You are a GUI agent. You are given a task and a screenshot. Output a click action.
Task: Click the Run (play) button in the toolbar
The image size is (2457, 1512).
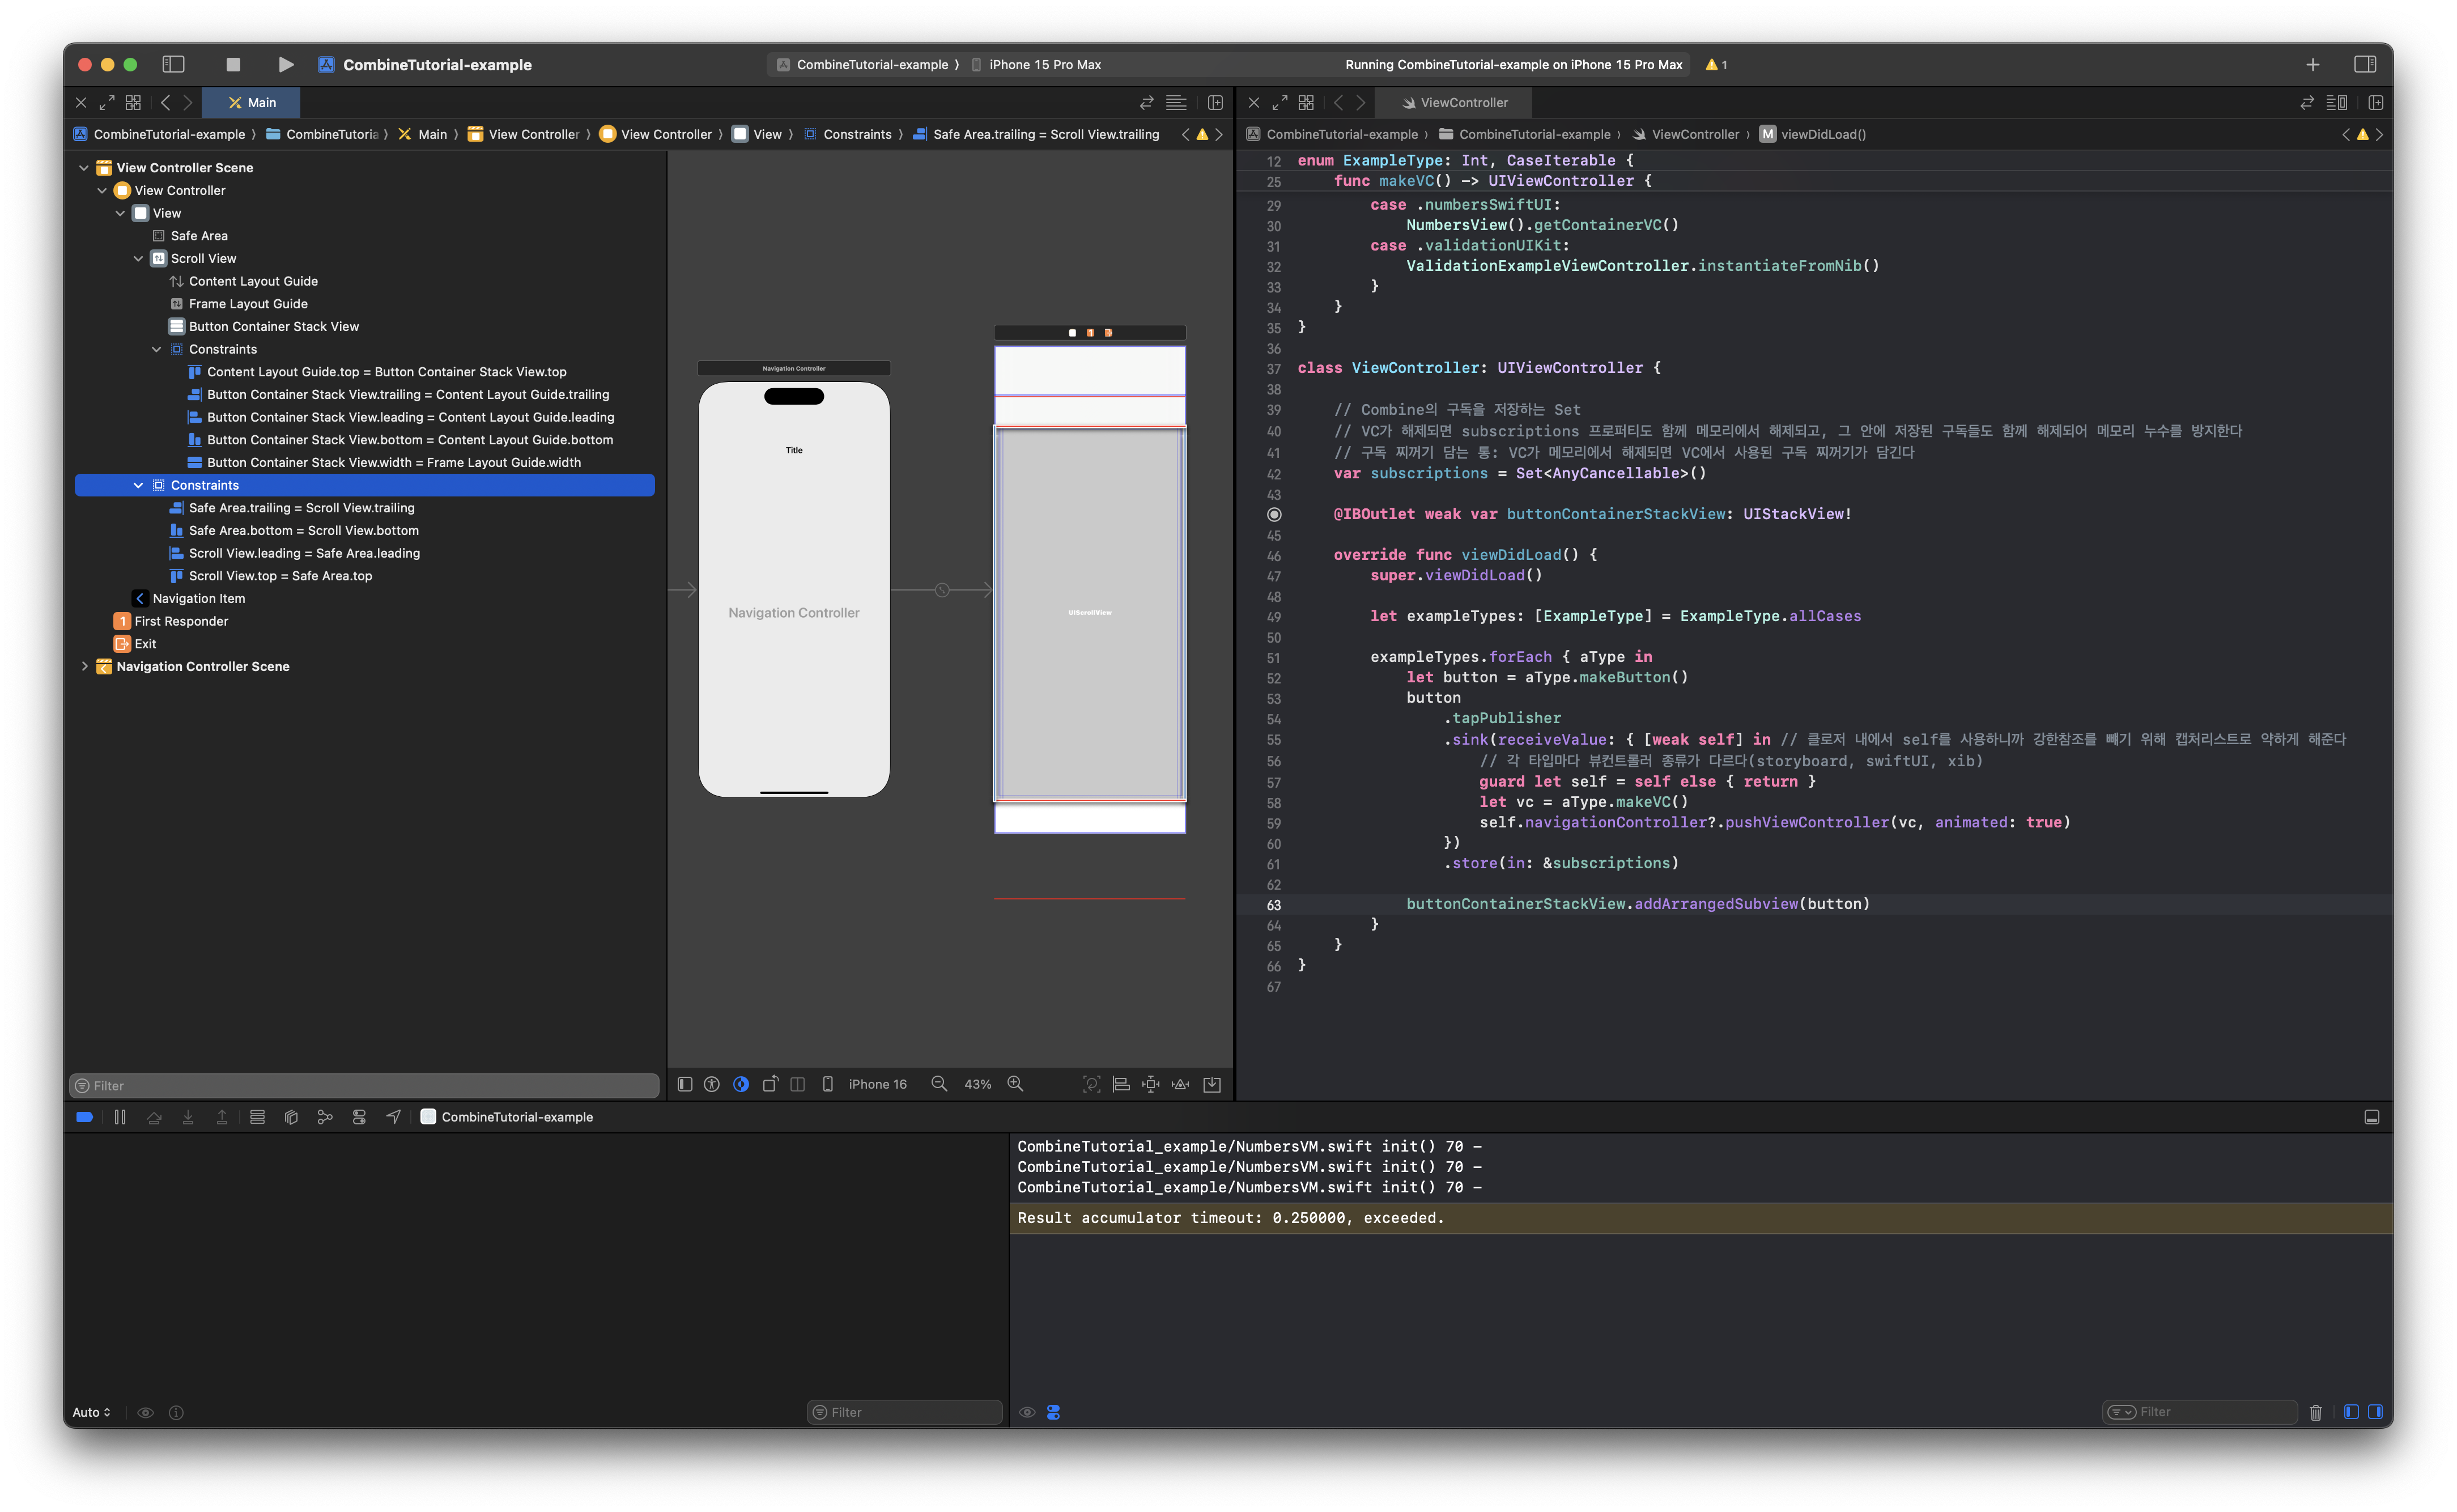[285, 64]
